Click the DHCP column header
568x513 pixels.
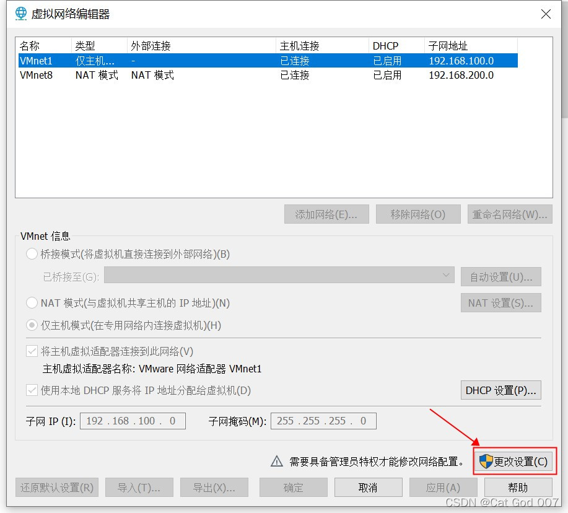[396, 46]
